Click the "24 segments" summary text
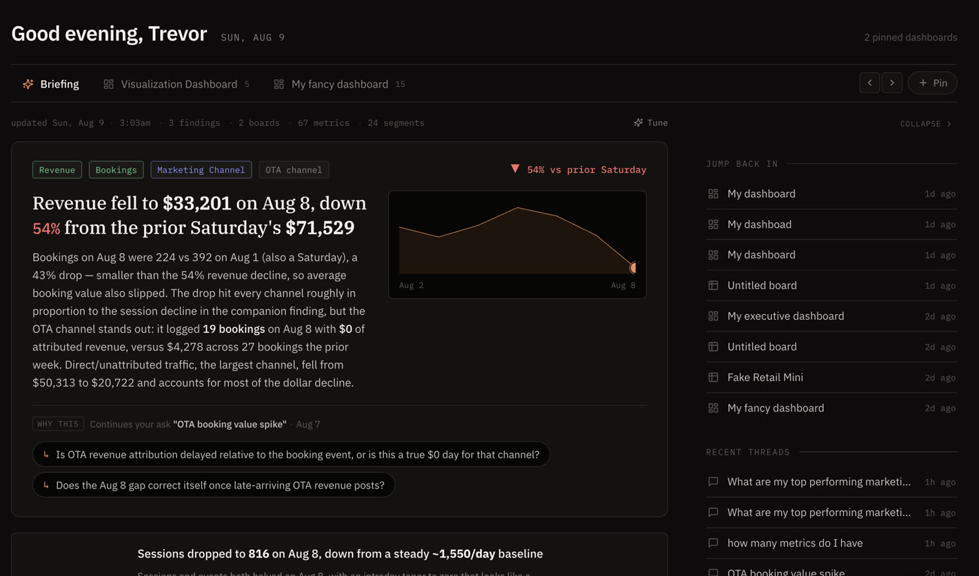 (396, 123)
